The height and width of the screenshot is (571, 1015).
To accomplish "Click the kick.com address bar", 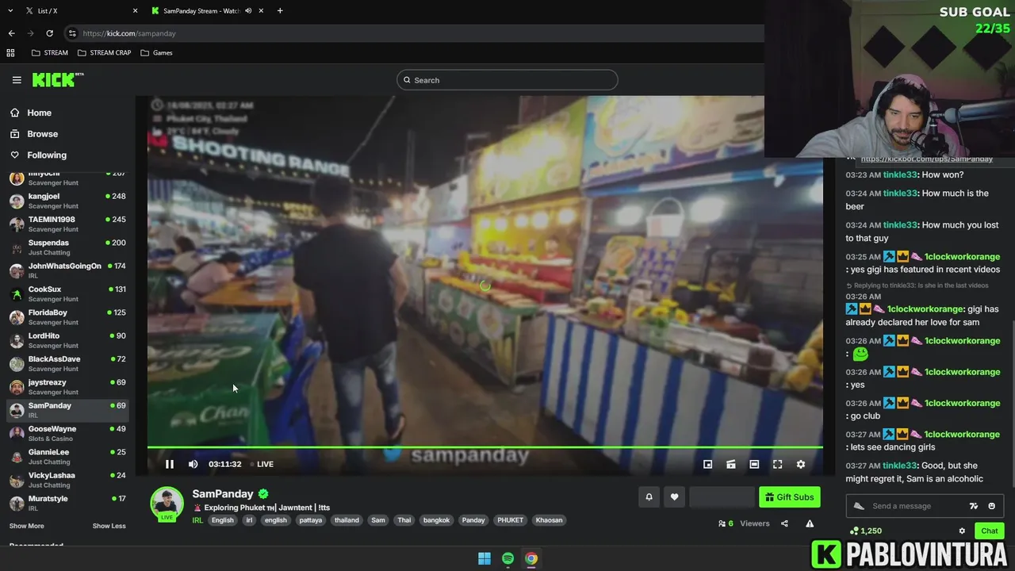I will (412, 33).
